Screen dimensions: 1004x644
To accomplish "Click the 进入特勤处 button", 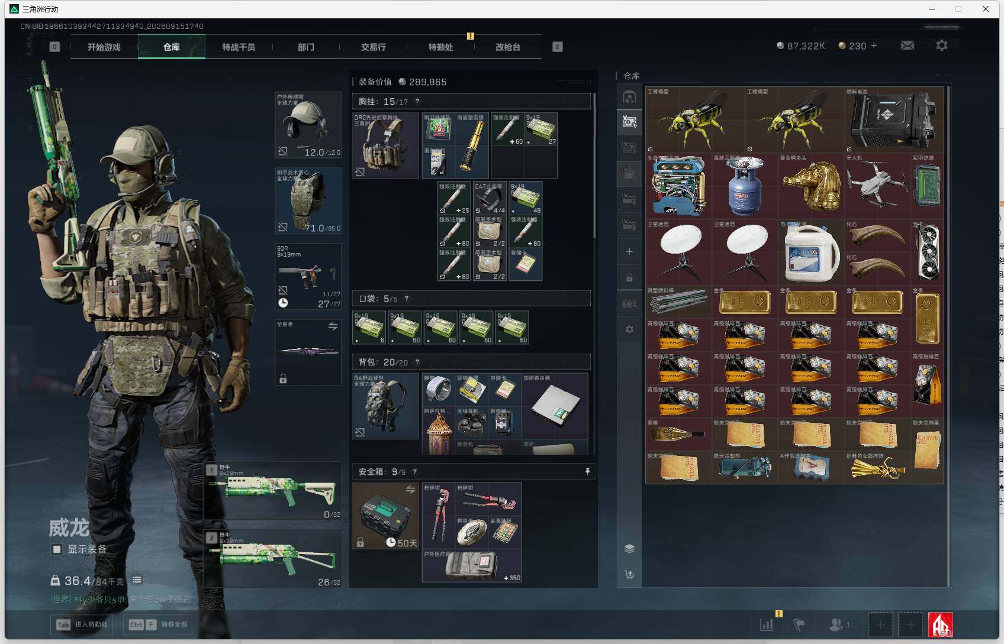I will tap(83, 624).
